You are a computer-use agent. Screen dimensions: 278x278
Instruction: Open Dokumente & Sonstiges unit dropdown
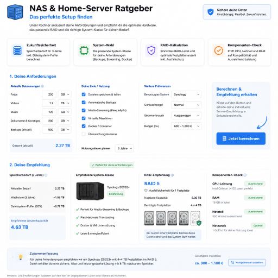pos(65,121)
